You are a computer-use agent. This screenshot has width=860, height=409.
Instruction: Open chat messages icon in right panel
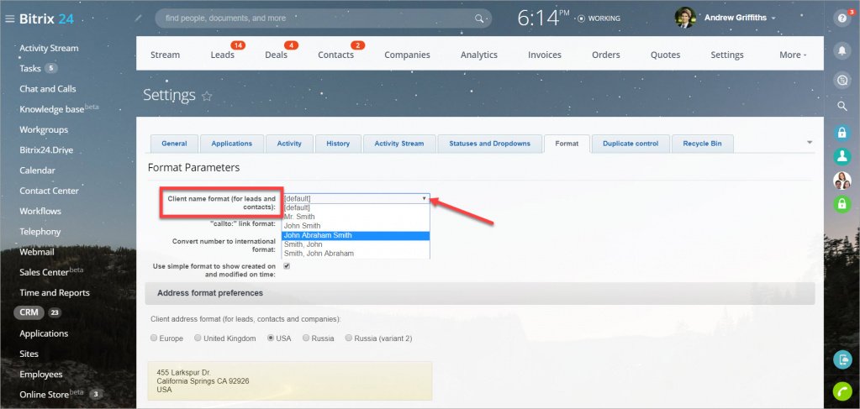(x=842, y=81)
